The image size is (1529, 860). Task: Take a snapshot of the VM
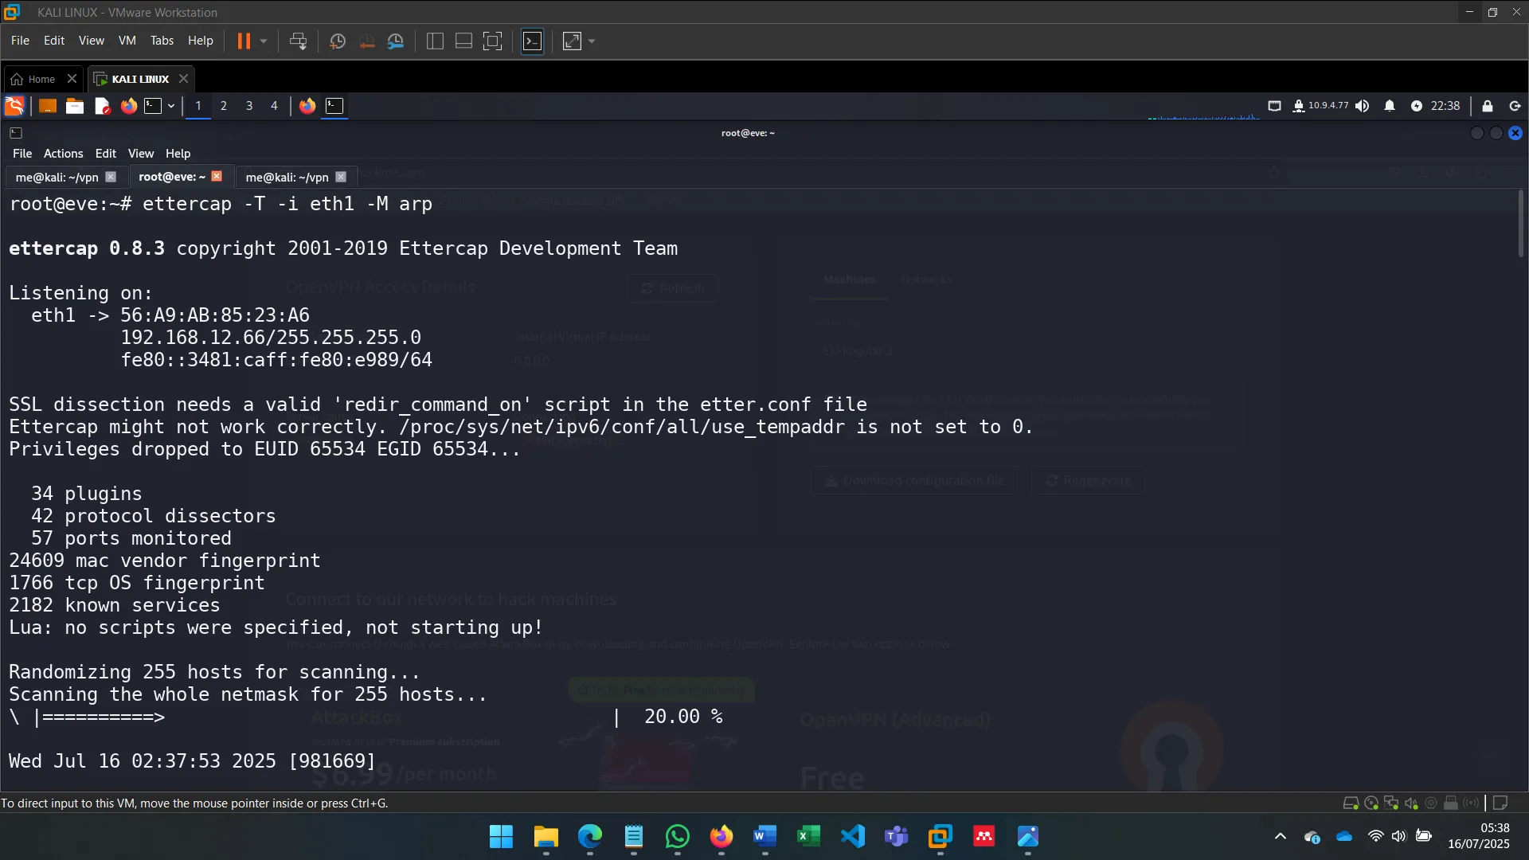pyautogui.click(x=338, y=41)
